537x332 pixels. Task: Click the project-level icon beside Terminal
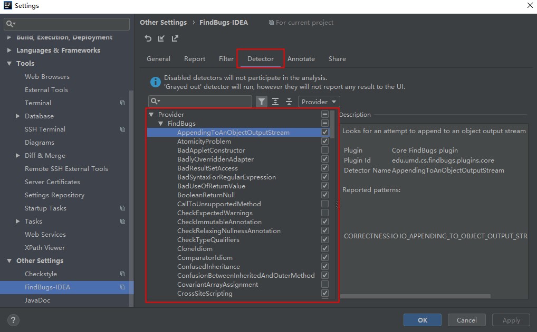point(122,103)
